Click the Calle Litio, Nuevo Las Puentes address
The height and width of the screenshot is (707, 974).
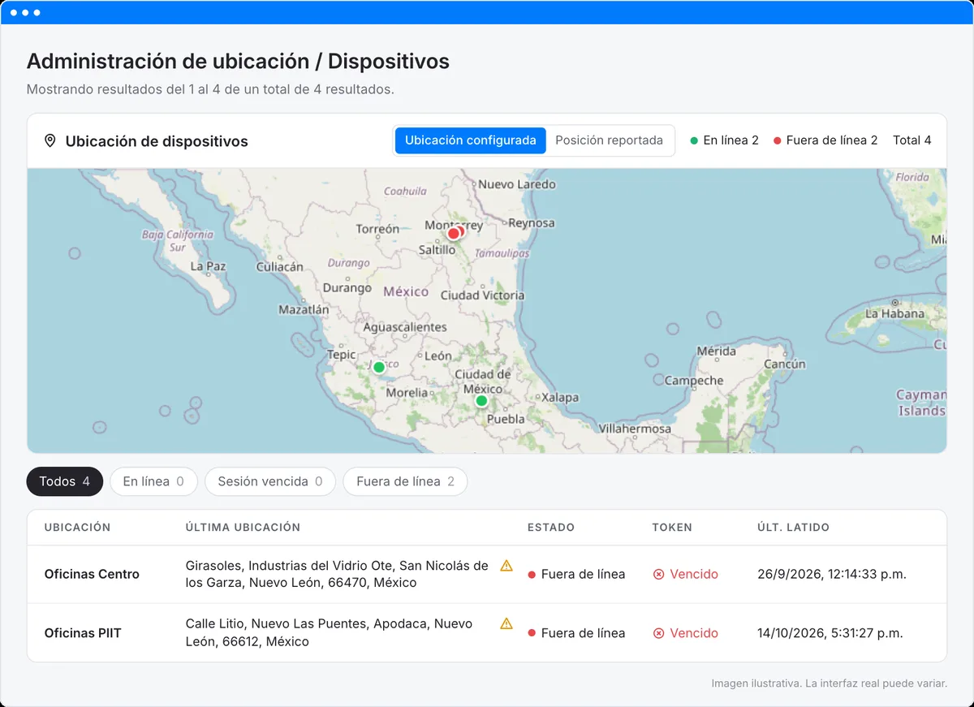329,633
